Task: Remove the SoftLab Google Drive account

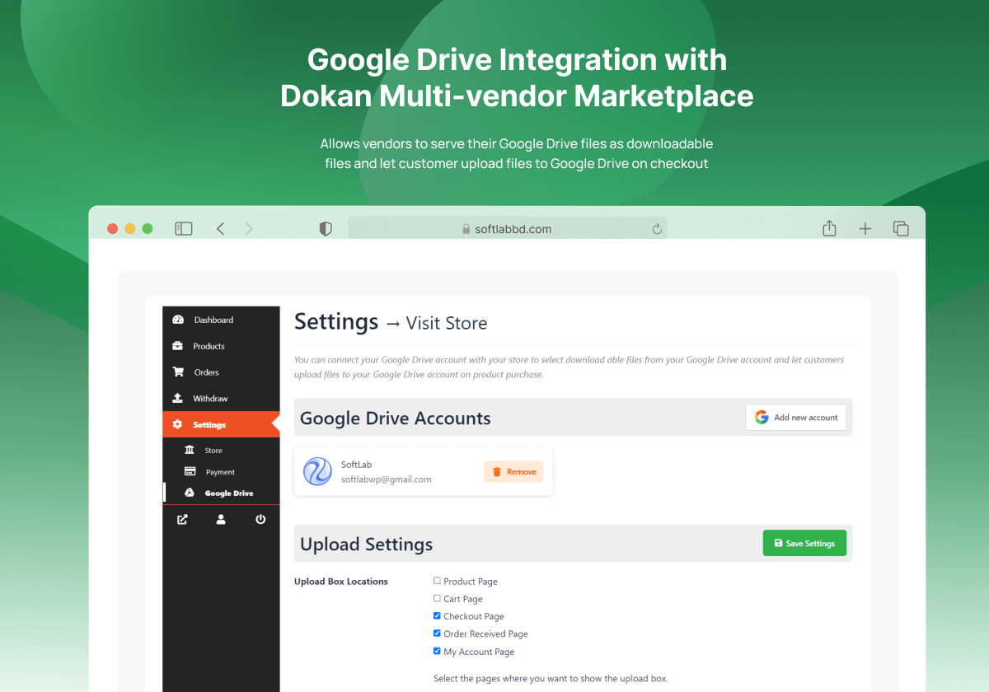Action: (x=513, y=472)
